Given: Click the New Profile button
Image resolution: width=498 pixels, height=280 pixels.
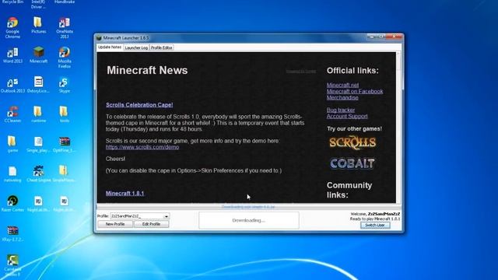Looking at the screenshot, I should (x=115, y=224).
